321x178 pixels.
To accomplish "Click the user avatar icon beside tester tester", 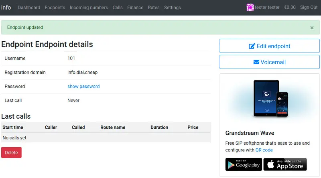I will (x=250, y=7).
